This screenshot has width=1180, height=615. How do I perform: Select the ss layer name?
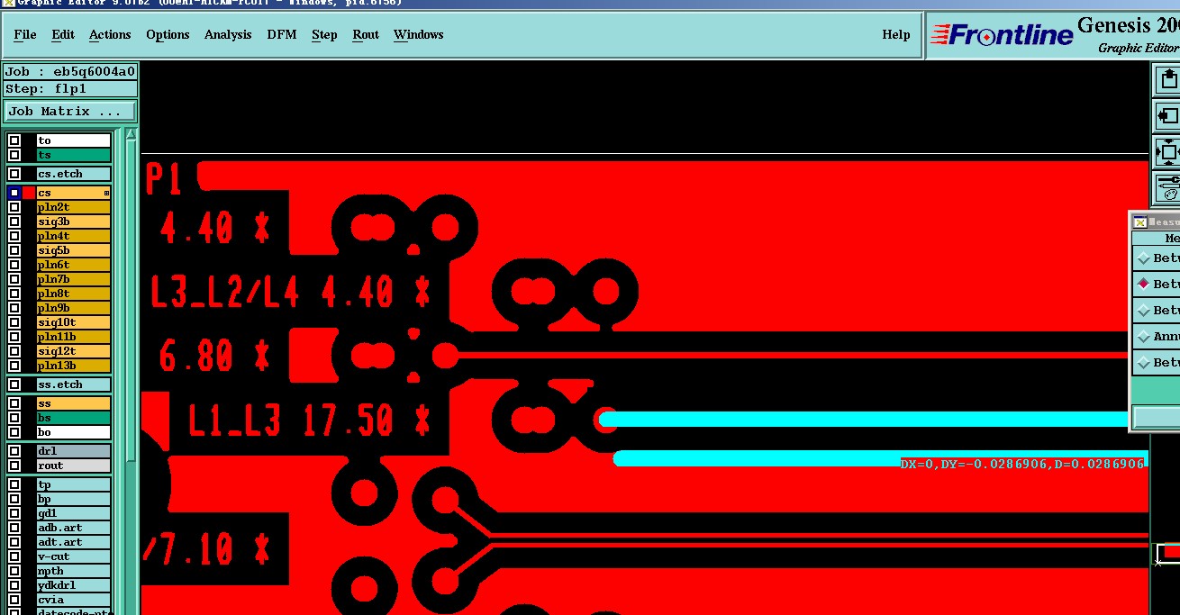coord(73,403)
